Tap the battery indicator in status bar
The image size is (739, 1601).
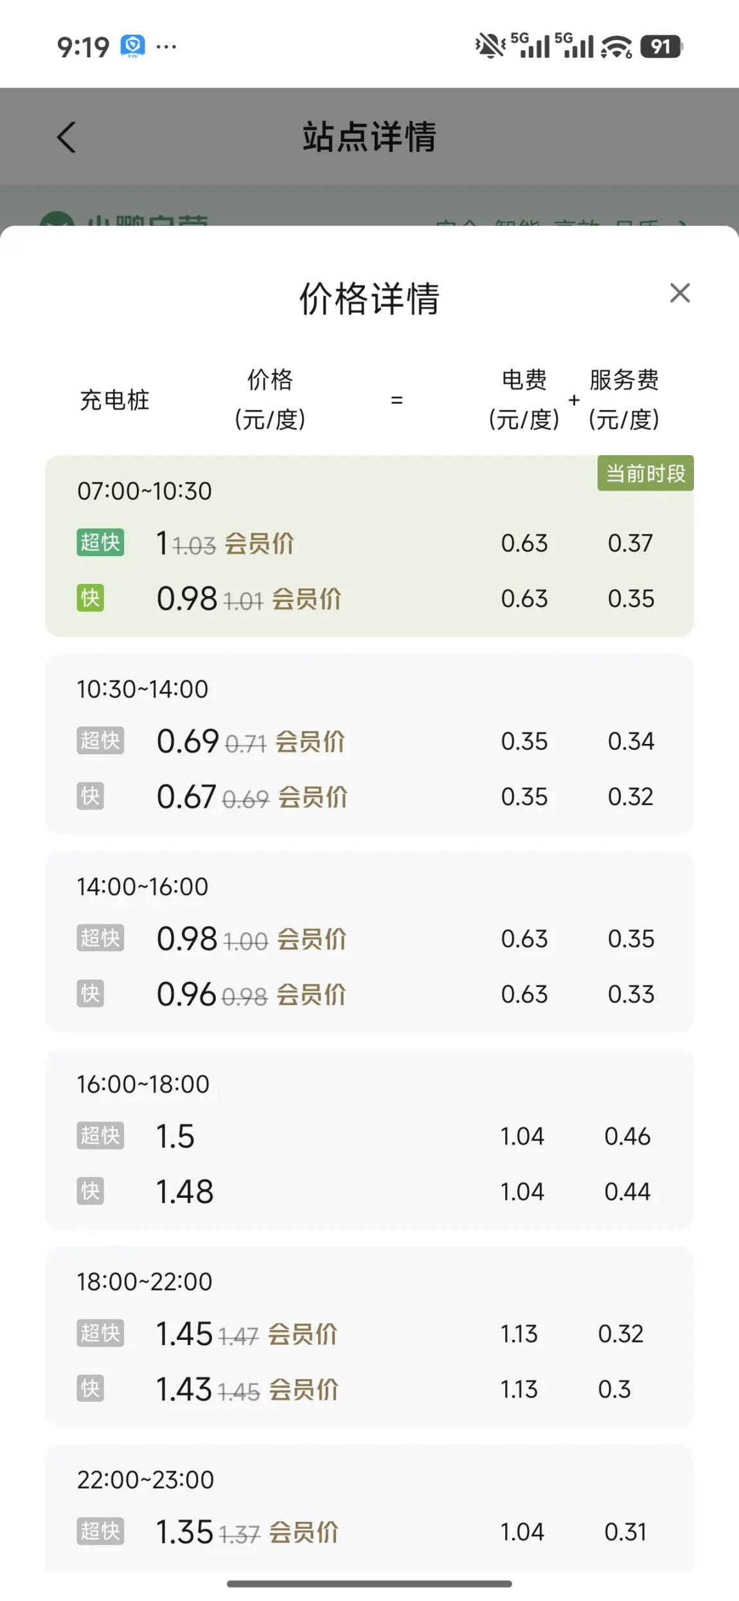pyautogui.click(x=661, y=46)
